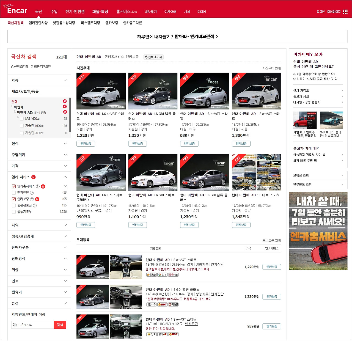Check the 가솔린 1600cc grade checkbox
Image resolution: width=352 pixels, height=341 pixels.
point(22,126)
